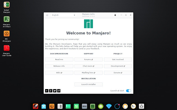
Task: Open the Donate link
Action: click(118, 73)
